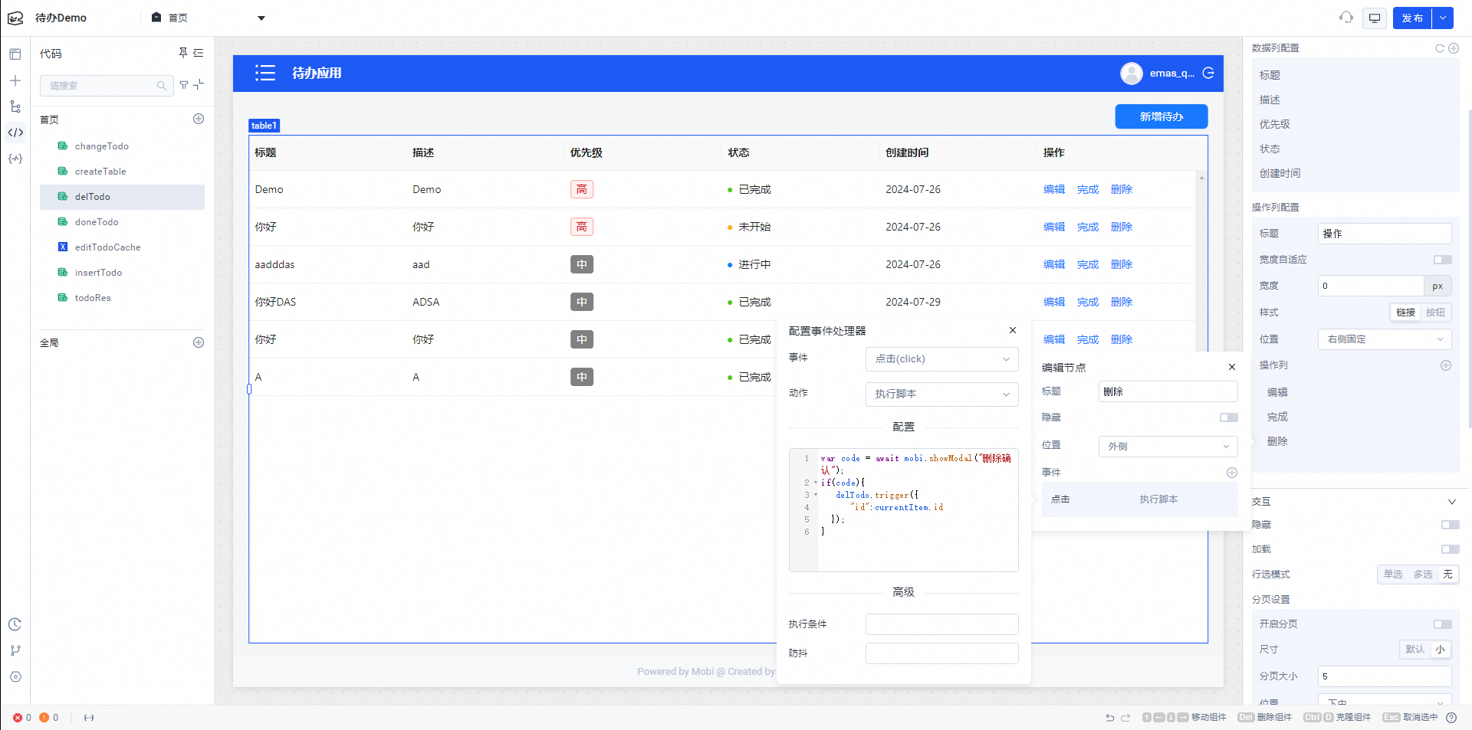The image size is (1472, 730).
Task: Click the 新增待办 button
Action: pyautogui.click(x=1161, y=116)
